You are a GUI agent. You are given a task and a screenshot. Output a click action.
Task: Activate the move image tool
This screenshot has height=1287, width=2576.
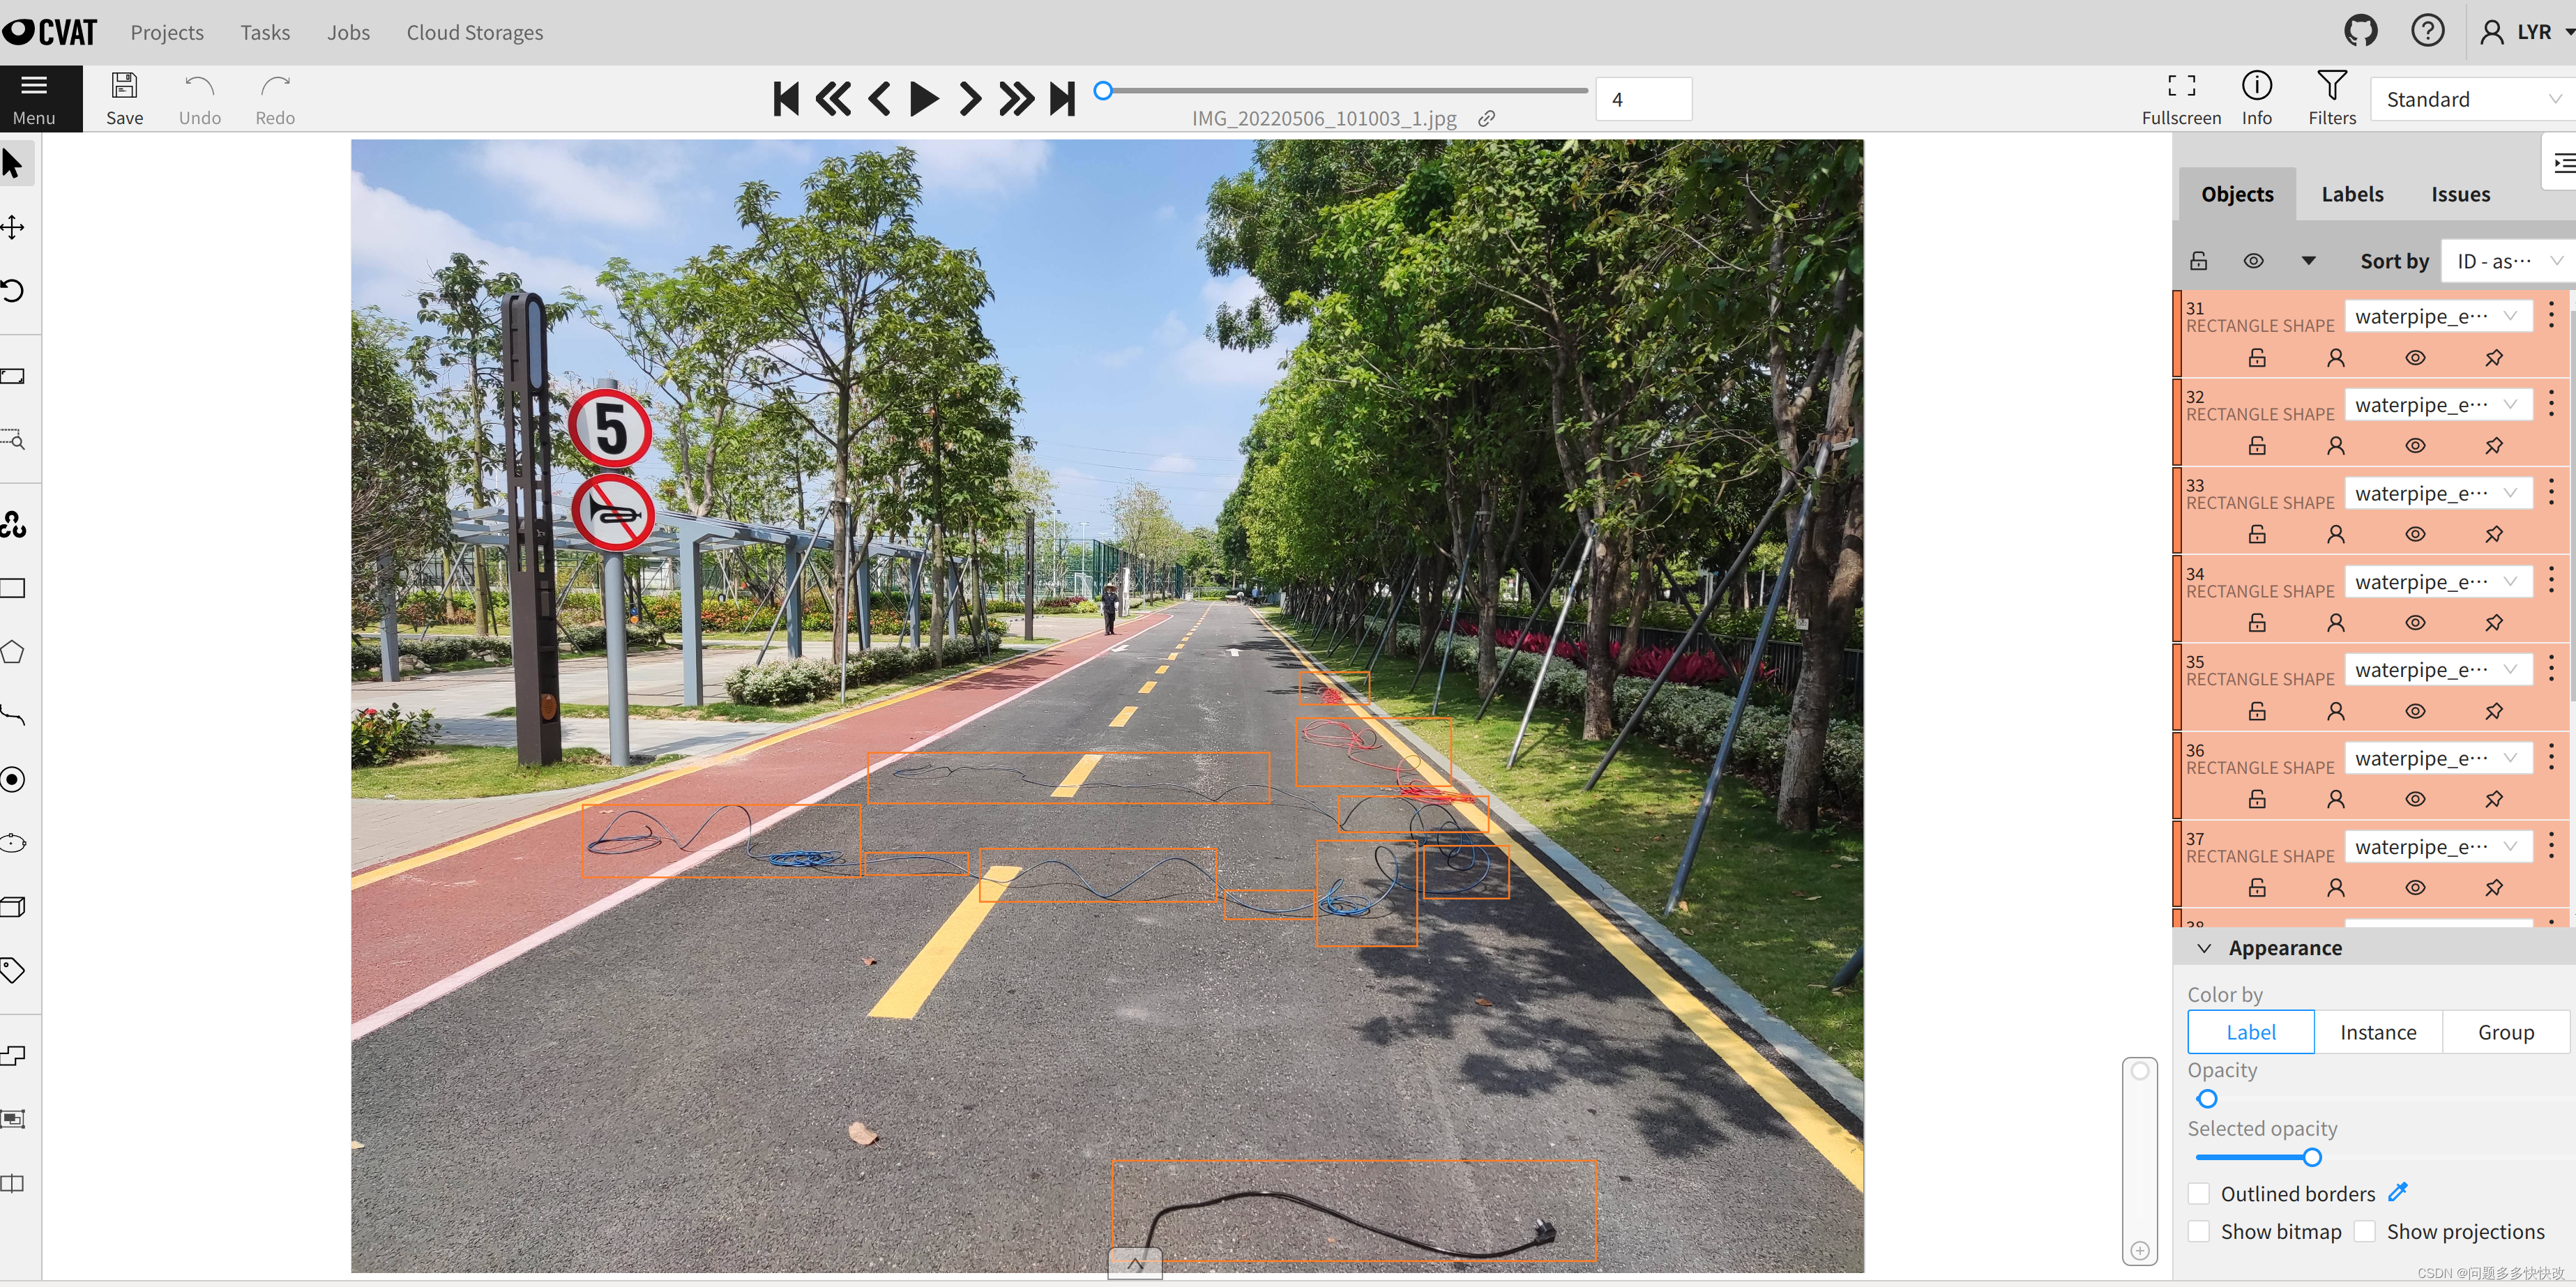(13, 227)
